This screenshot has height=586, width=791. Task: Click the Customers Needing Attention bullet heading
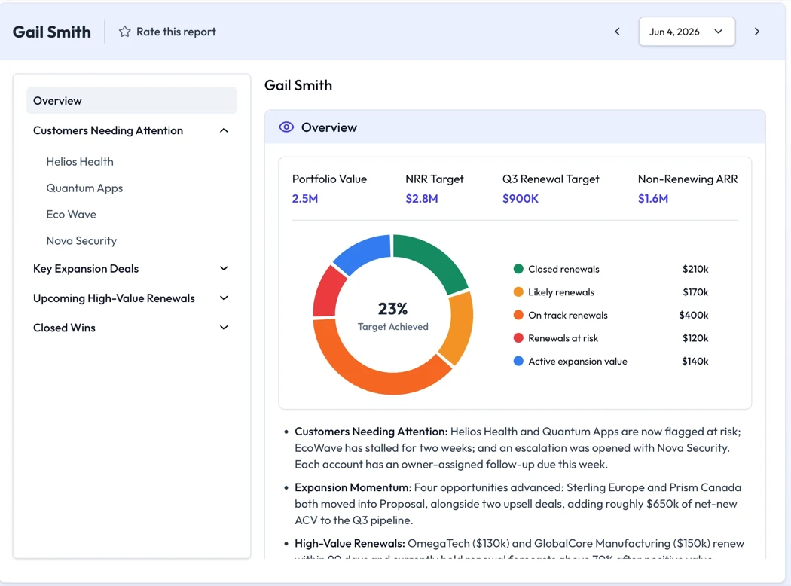click(x=371, y=432)
